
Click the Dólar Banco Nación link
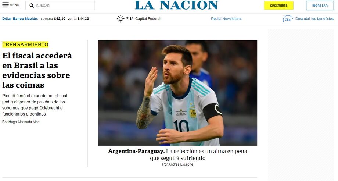(x=20, y=19)
